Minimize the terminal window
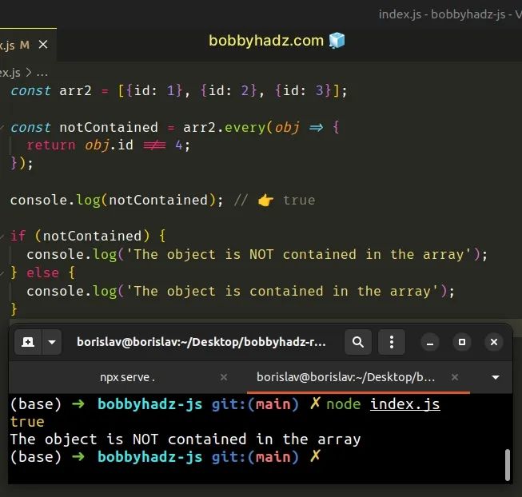The width and height of the screenshot is (522, 497). (430, 342)
